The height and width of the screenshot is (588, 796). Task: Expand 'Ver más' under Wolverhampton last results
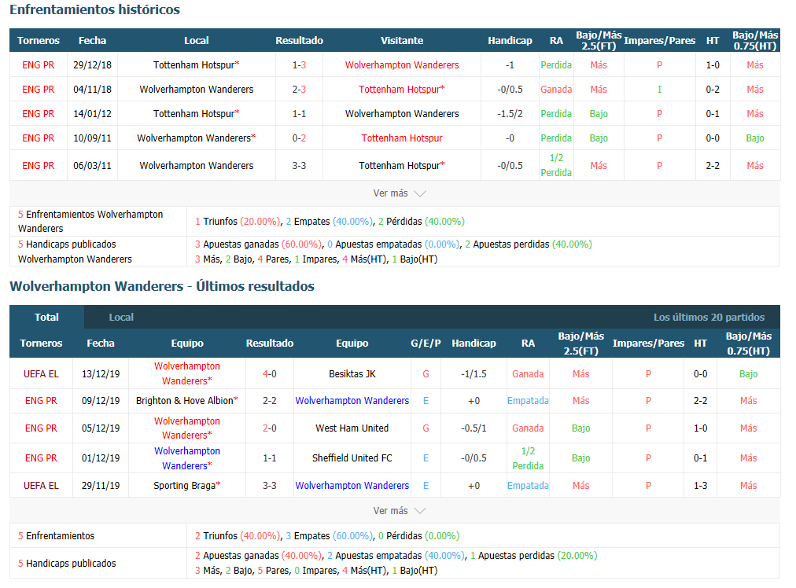(399, 511)
